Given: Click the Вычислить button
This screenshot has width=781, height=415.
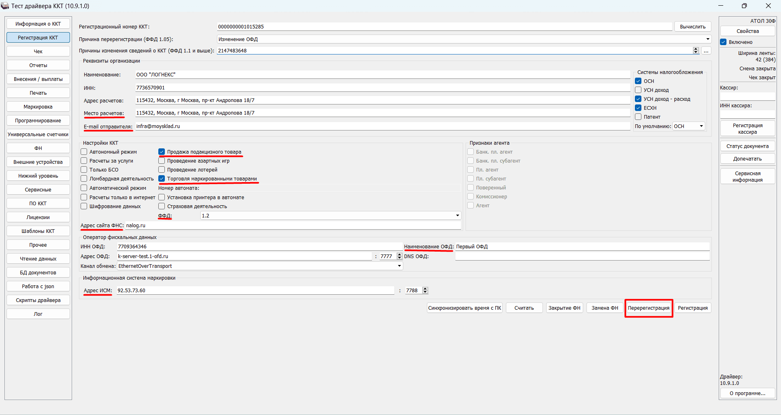Looking at the screenshot, I should click(692, 26).
